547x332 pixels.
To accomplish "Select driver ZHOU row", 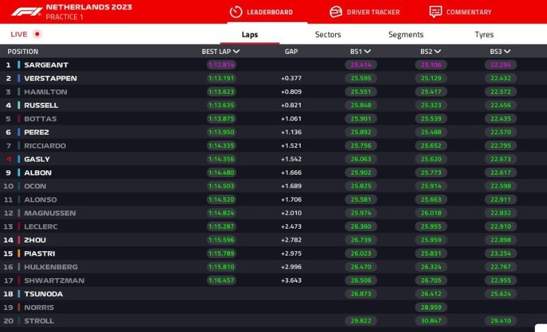I will [273, 240].
